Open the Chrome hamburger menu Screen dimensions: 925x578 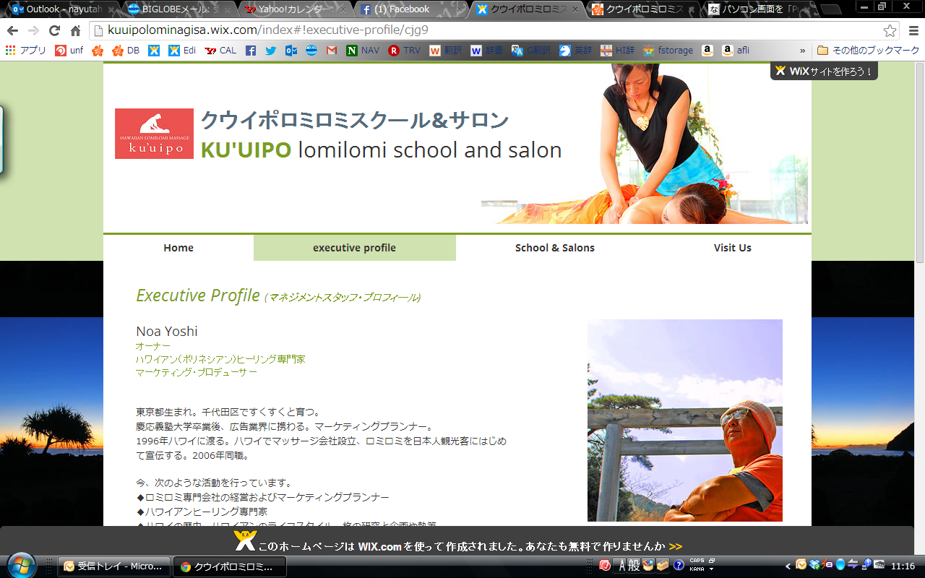point(911,31)
